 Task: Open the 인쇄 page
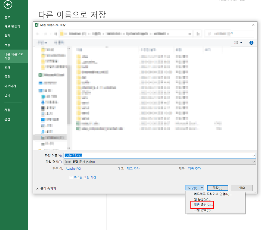(x=7, y=67)
